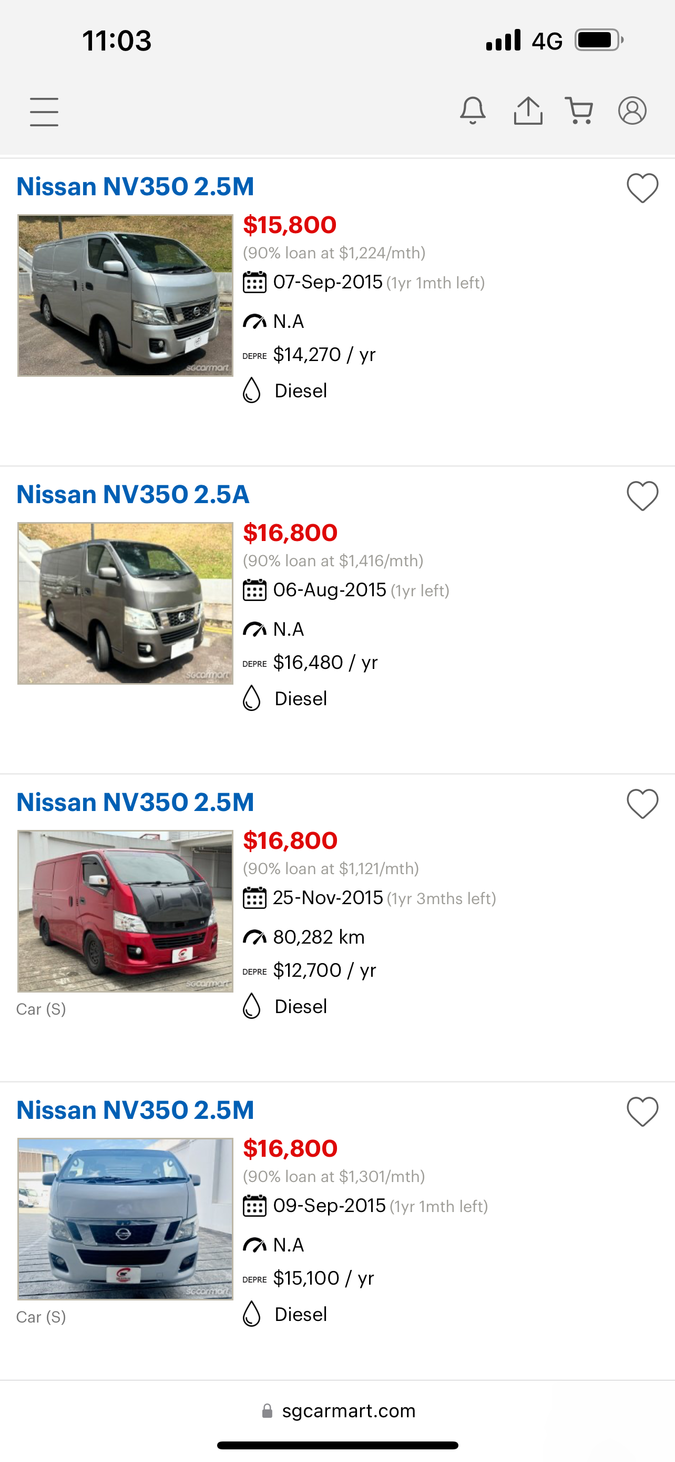Tap the sgcarmart.com address bar

coord(338,1411)
